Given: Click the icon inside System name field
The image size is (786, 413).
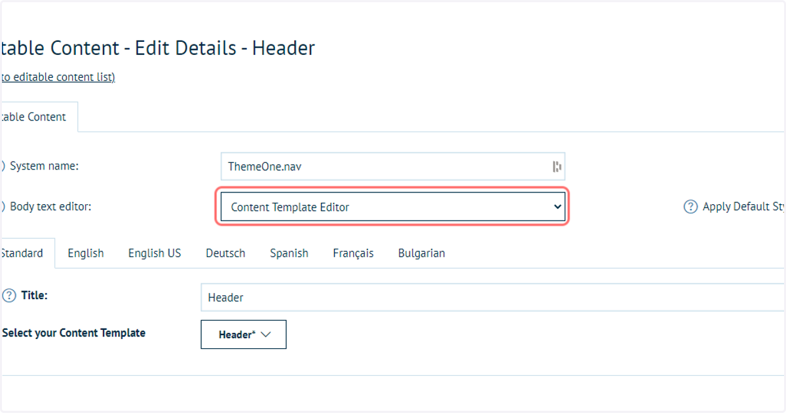Looking at the screenshot, I should (557, 166).
